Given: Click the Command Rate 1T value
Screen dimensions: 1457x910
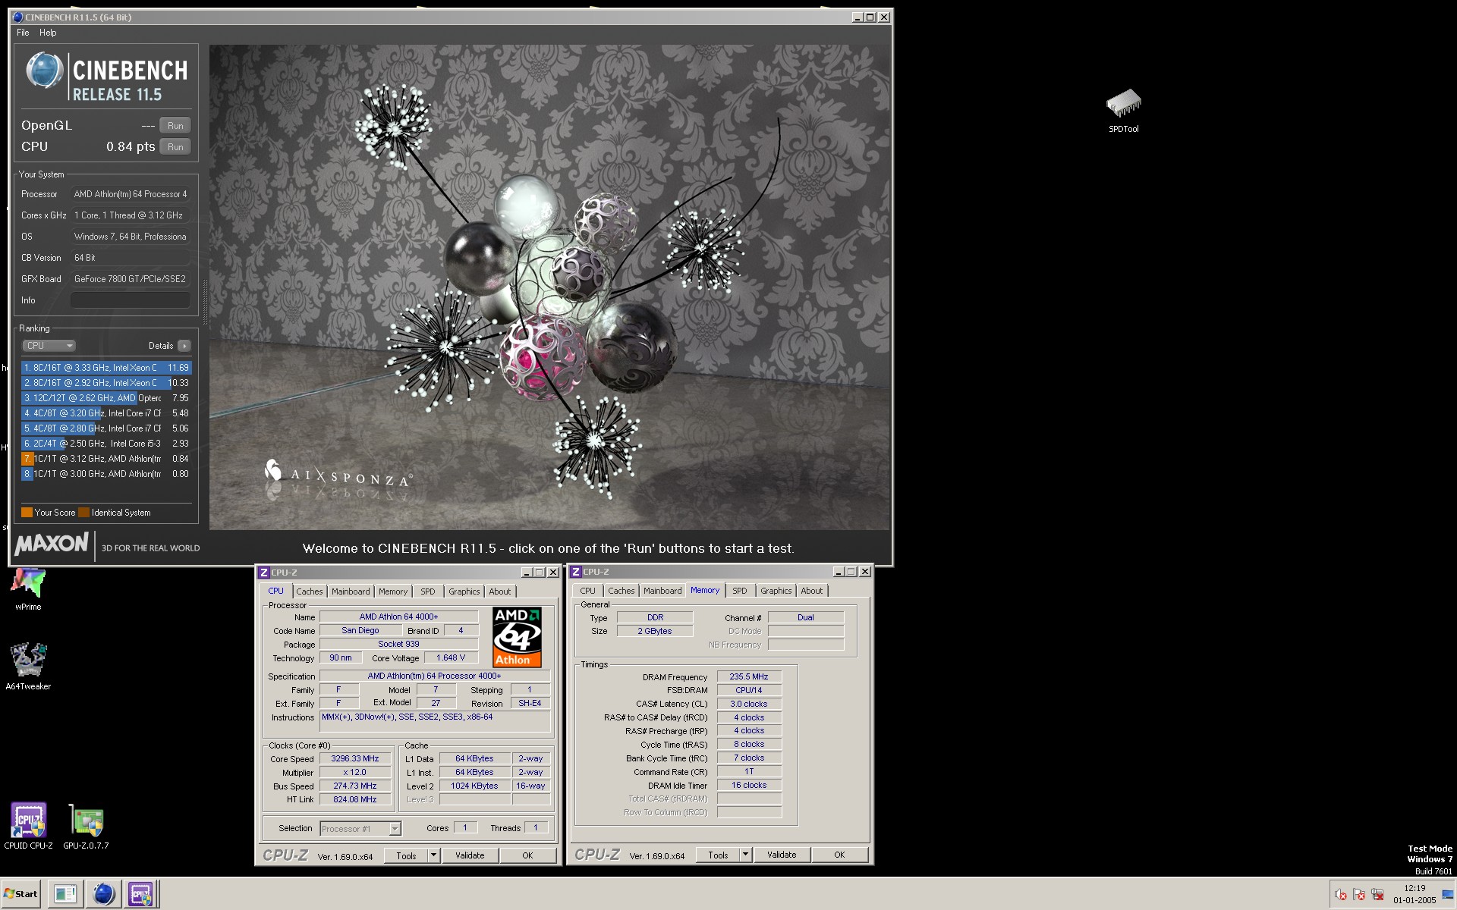Looking at the screenshot, I should (749, 771).
